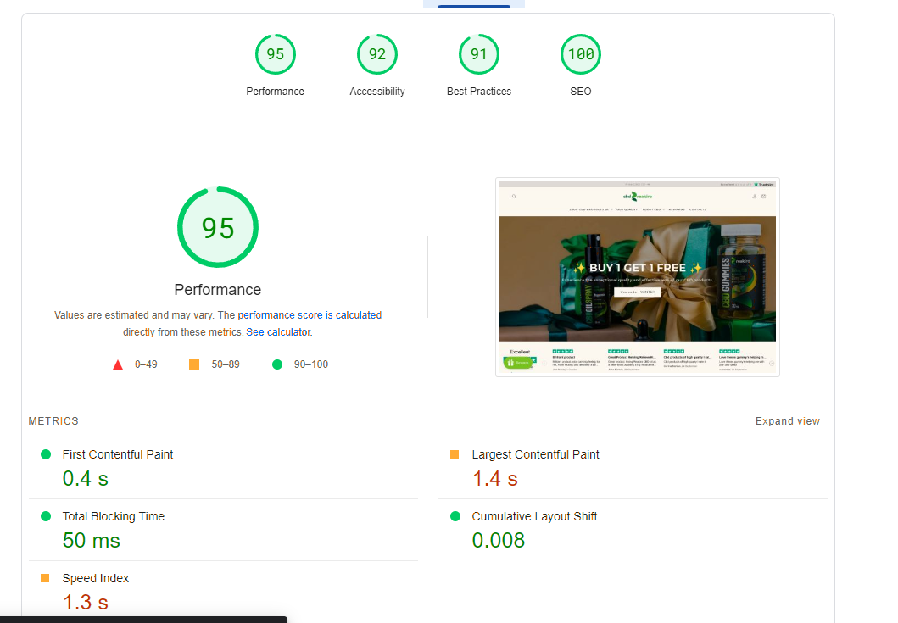Click the 0.4 s First Contentful Paint value
This screenshot has height=623, width=898.
86,479
